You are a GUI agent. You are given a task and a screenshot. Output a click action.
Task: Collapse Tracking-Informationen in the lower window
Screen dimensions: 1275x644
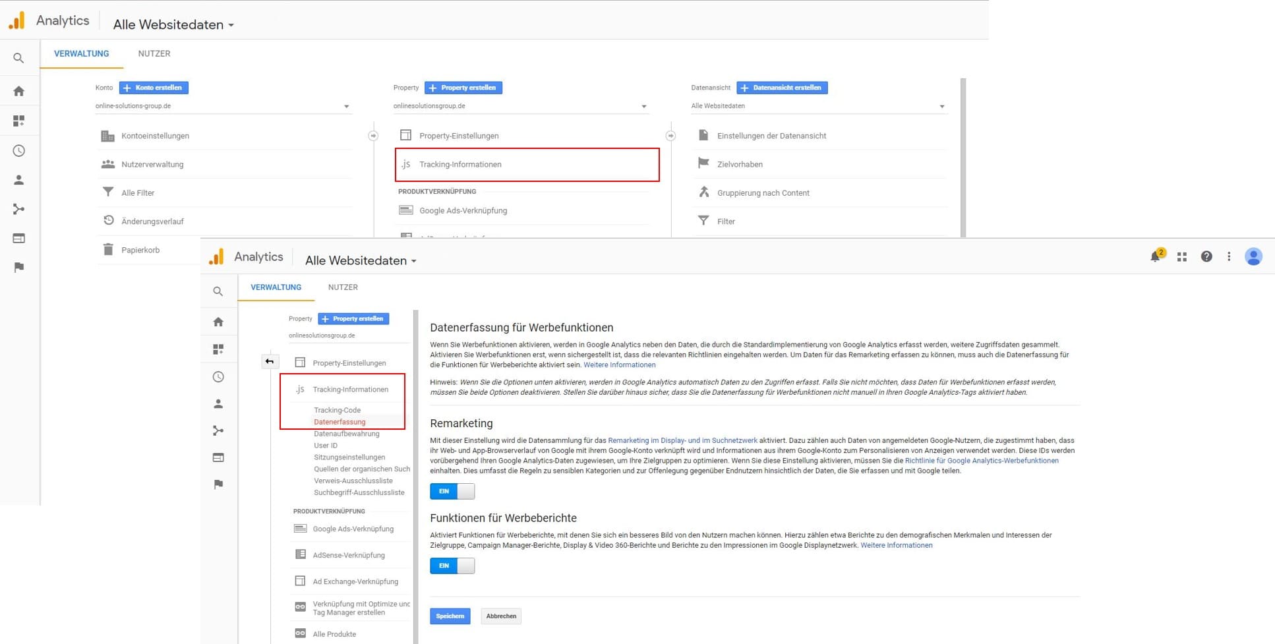coord(350,389)
